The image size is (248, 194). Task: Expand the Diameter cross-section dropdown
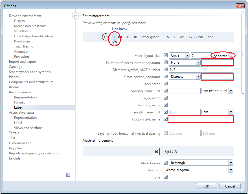click(198, 77)
